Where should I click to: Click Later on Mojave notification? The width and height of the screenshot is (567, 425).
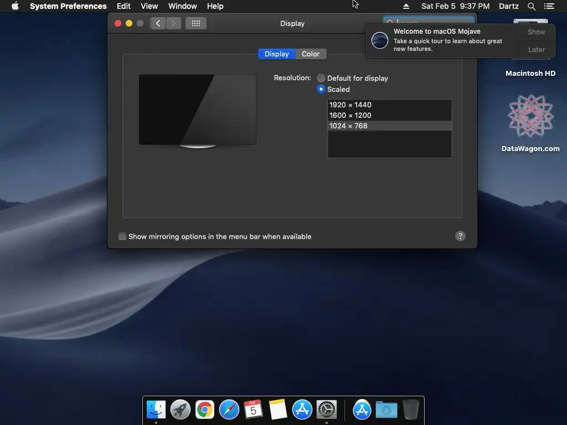(x=536, y=49)
